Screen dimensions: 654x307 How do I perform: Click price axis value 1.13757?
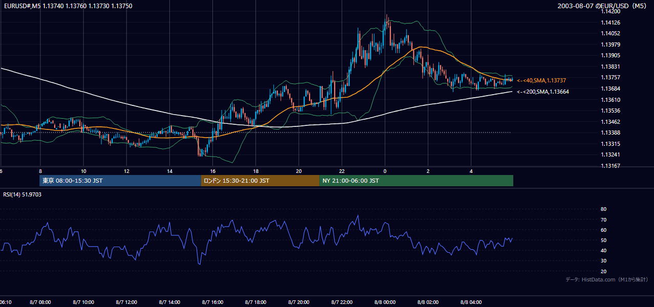click(611, 77)
